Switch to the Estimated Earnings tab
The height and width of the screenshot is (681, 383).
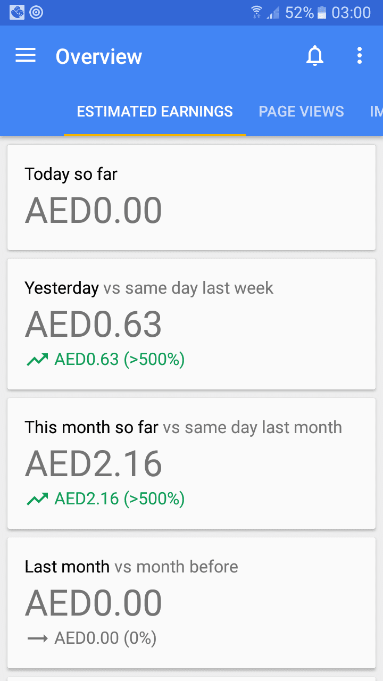[x=155, y=112]
